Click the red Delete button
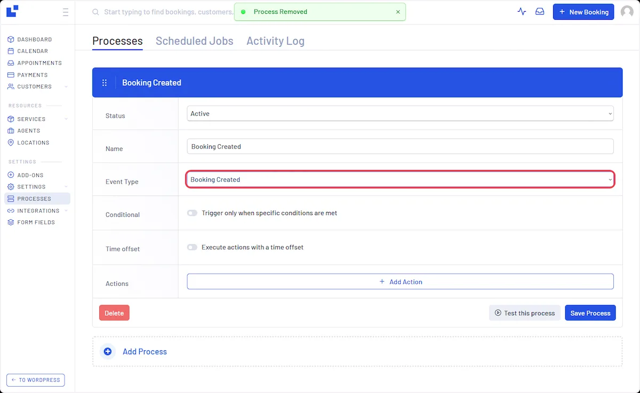640x393 pixels. pyautogui.click(x=114, y=313)
